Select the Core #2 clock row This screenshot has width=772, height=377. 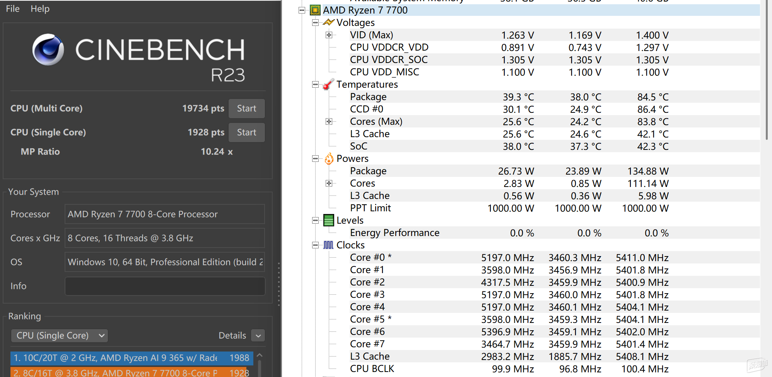[x=554, y=282]
